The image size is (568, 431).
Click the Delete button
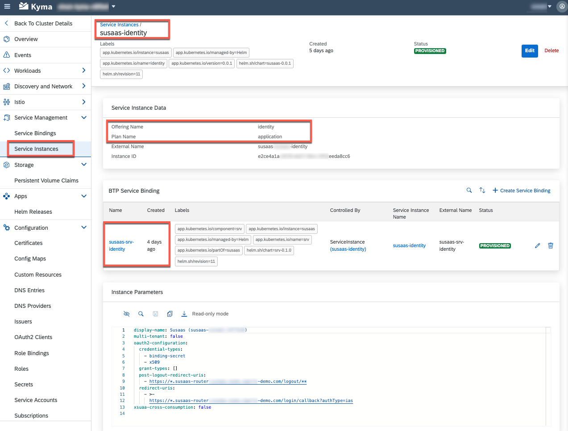click(551, 51)
